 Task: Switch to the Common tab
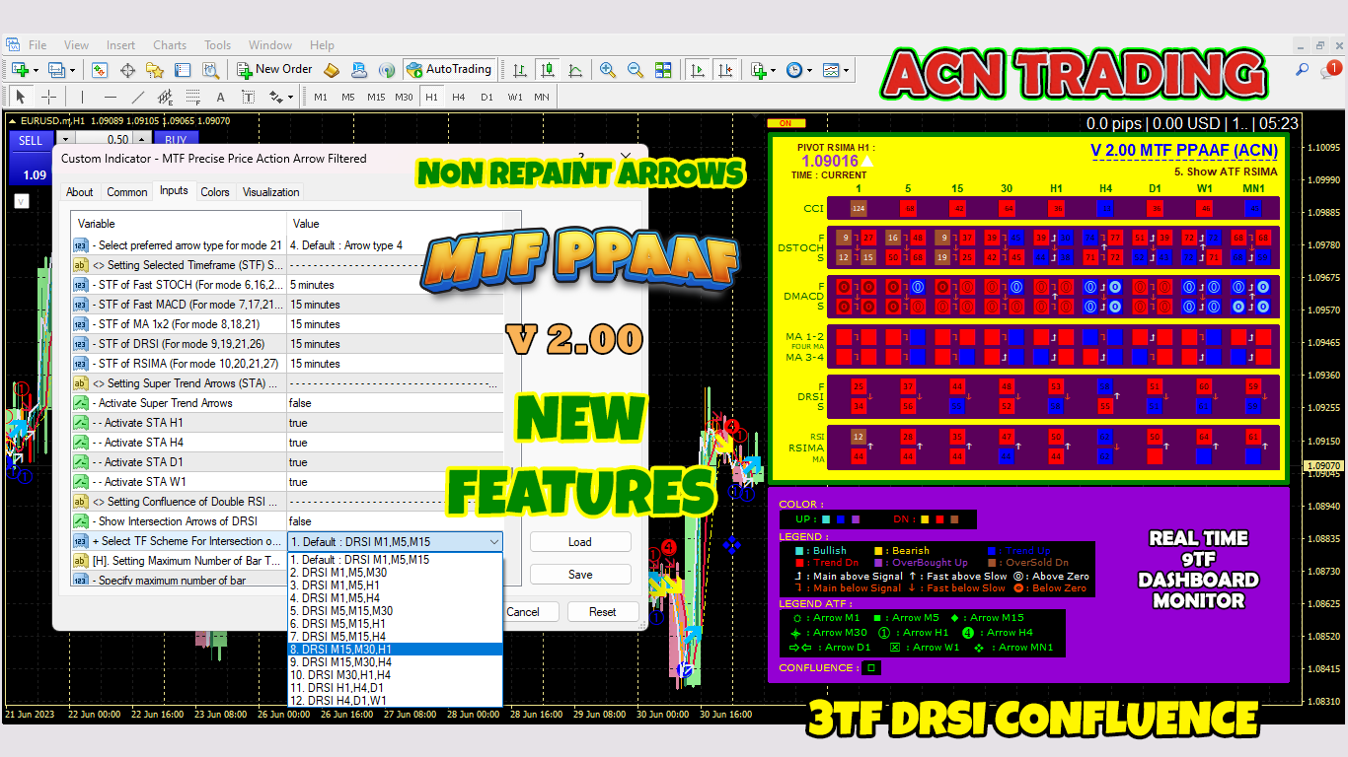[127, 192]
